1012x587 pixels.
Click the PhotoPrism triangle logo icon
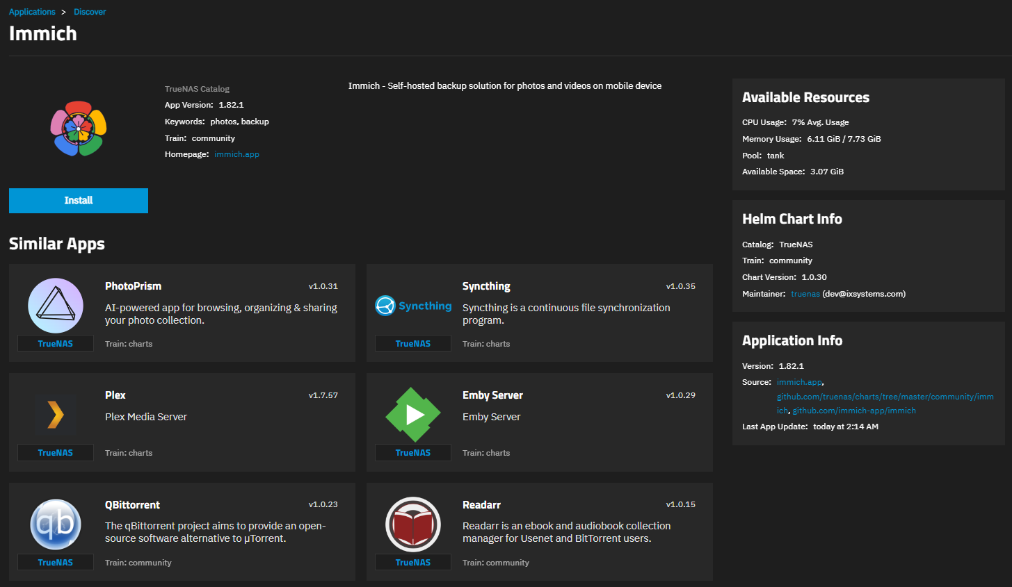(x=56, y=306)
